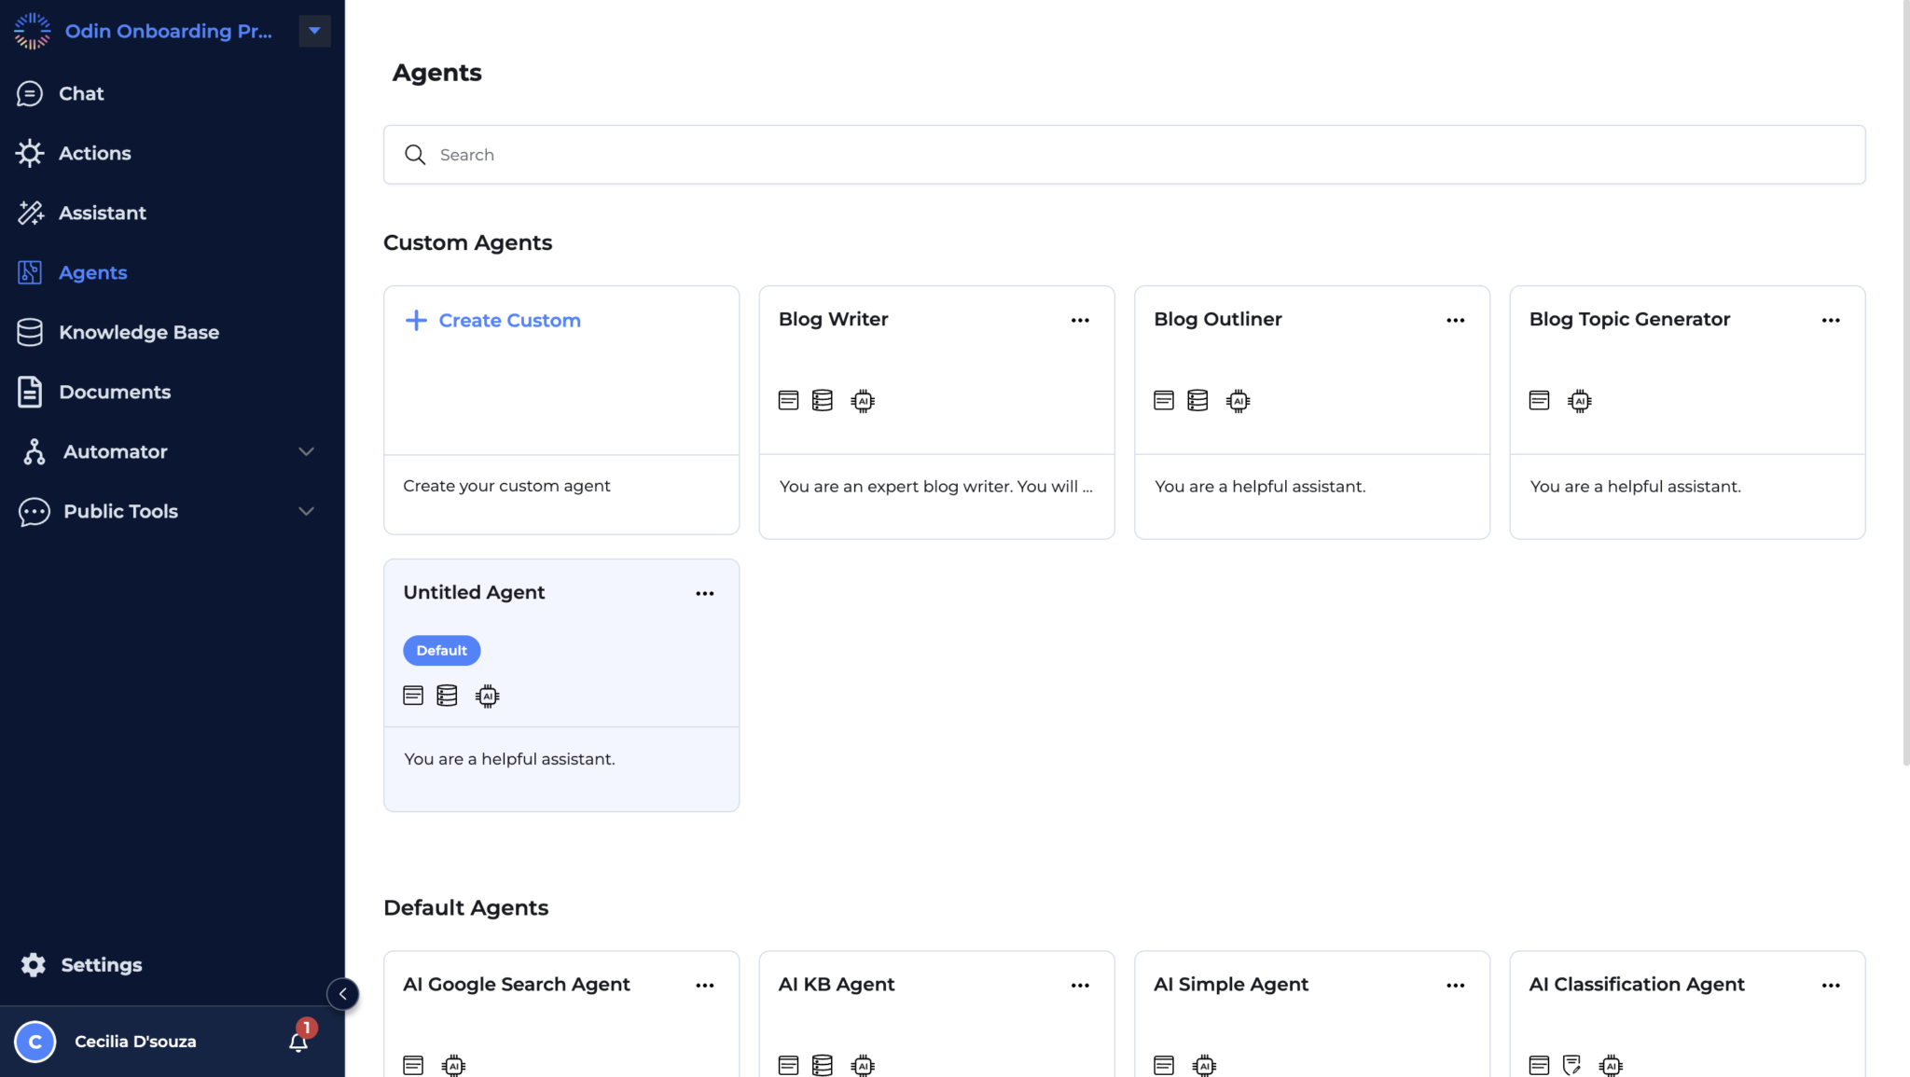Expand the Automator section
The height and width of the screenshot is (1077, 1910).
tap(306, 451)
